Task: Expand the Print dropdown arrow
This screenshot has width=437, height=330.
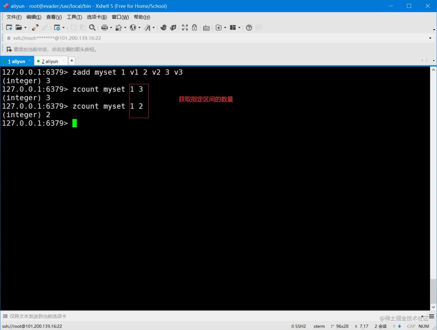Action: [111, 28]
